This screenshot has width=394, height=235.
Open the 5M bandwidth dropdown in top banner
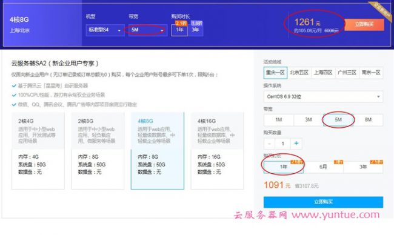(148, 30)
